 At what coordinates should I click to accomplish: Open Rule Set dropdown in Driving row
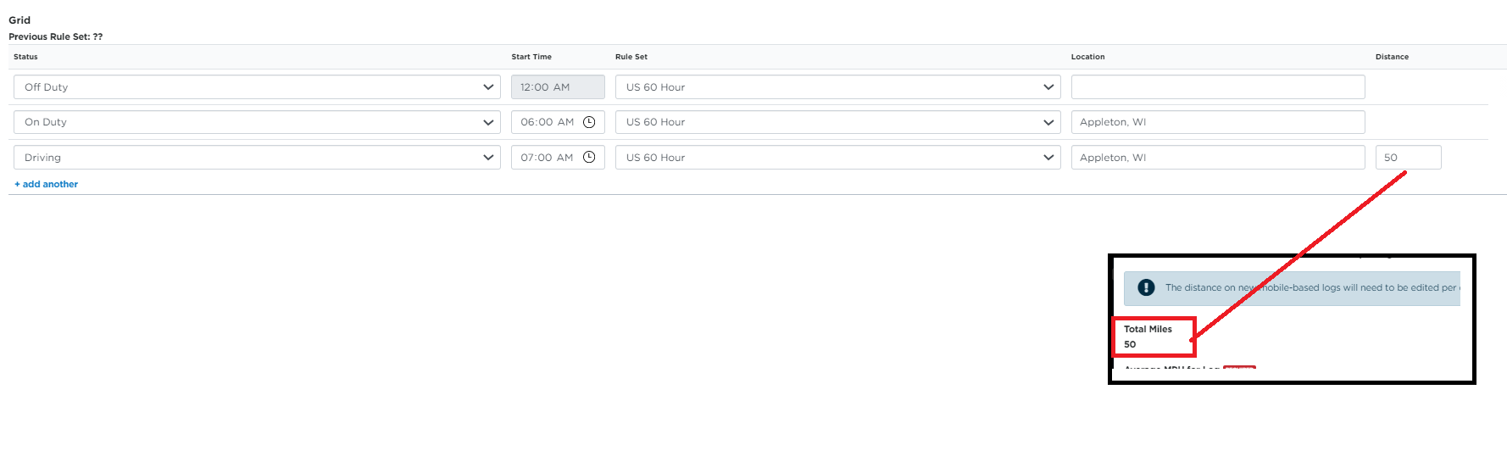click(837, 158)
